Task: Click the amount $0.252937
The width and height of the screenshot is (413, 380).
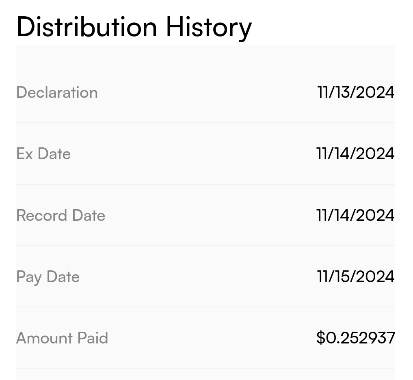Action: coord(355,338)
